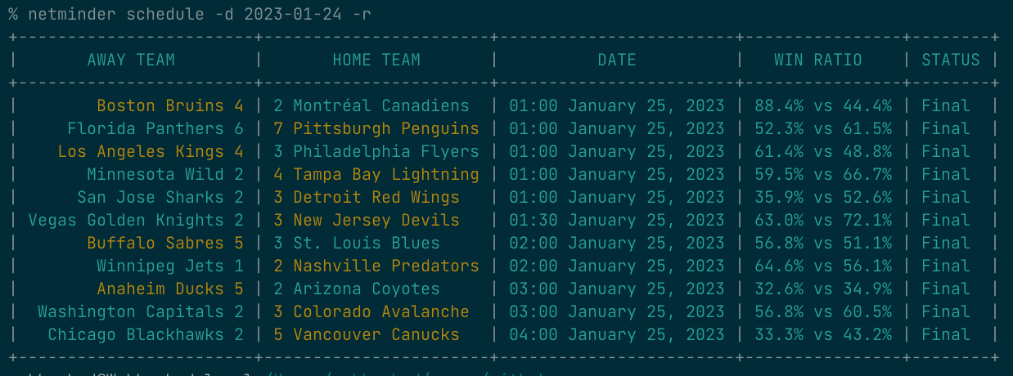Click the DATE column header
This screenshot has height=376, width=1013.
click(617, 60)
